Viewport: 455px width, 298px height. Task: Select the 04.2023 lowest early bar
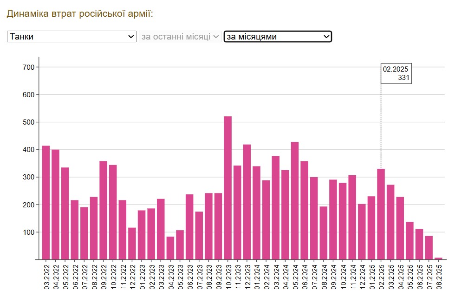point(170,248)
